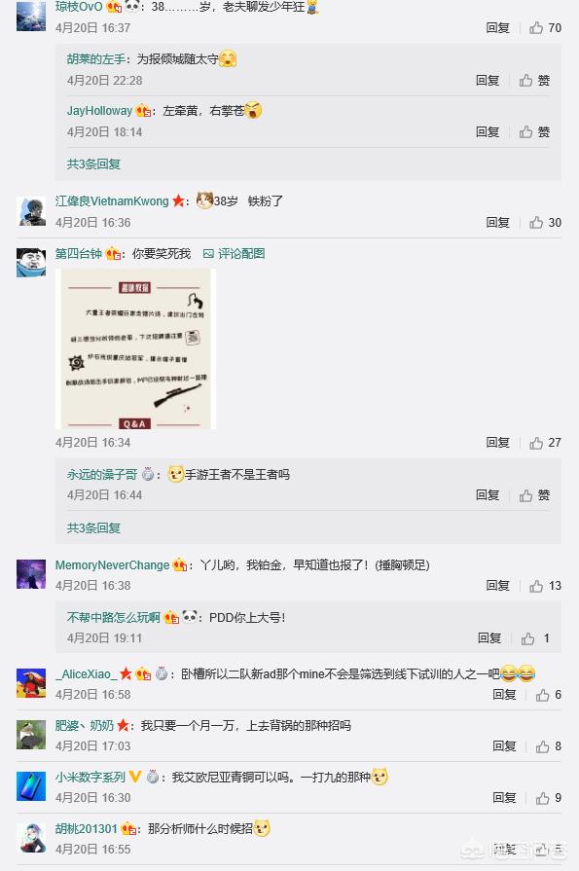Like 第四台钟's comment with 27 likes

[x=545, y=443]
